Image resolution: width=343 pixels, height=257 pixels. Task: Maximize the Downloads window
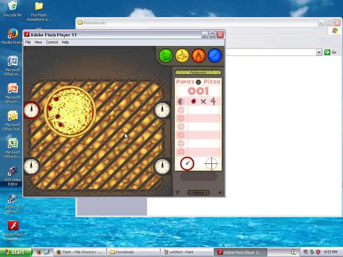point(329,23)
